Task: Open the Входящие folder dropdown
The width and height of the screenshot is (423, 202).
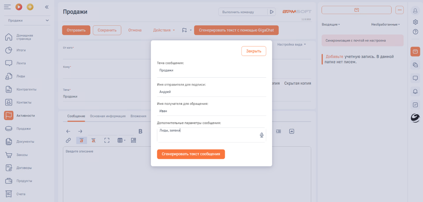Action: pyautogui.click(x=331, y=24)
